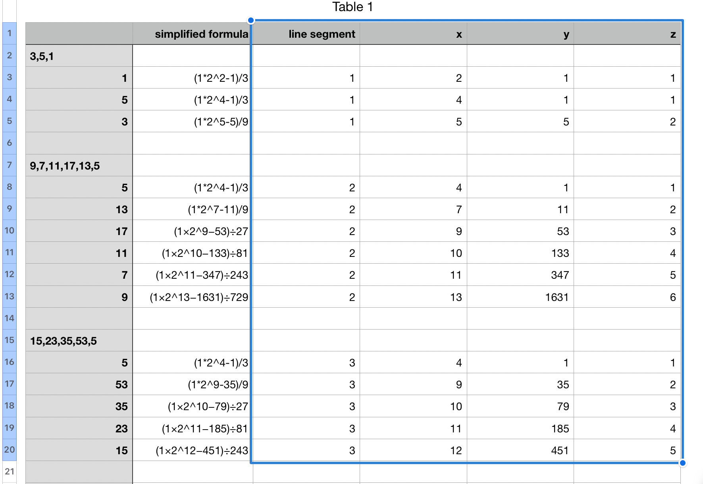Select row 1 header number
This screenshot has width=703, height=484.
click(x=10, y=33)
